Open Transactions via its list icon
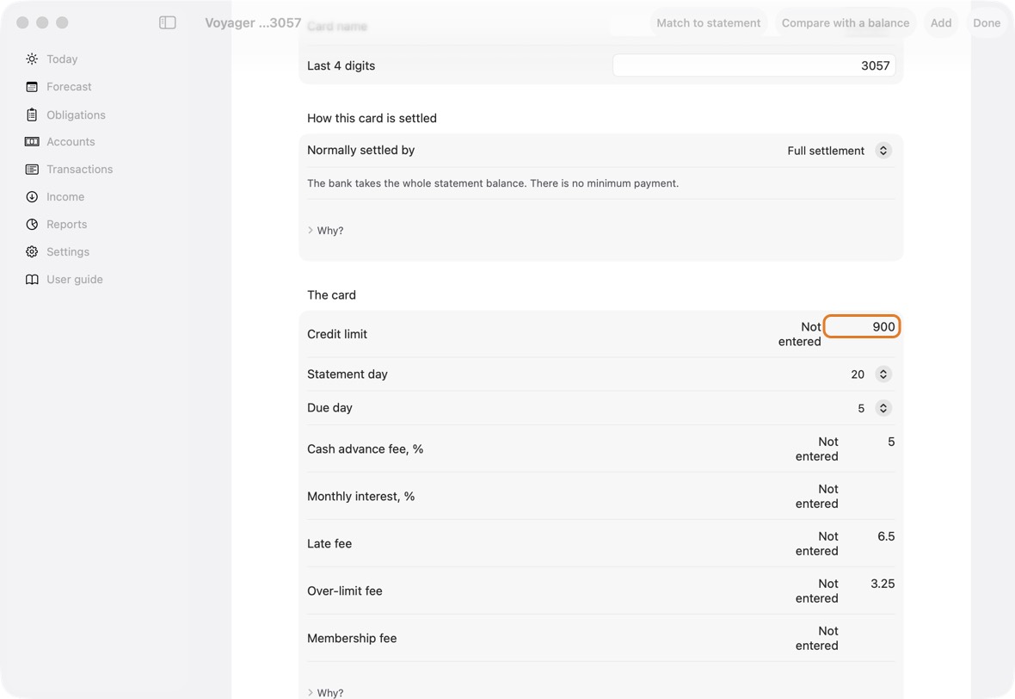Image resolution: width=1015 pixels, height=699 pixels. 32,169
